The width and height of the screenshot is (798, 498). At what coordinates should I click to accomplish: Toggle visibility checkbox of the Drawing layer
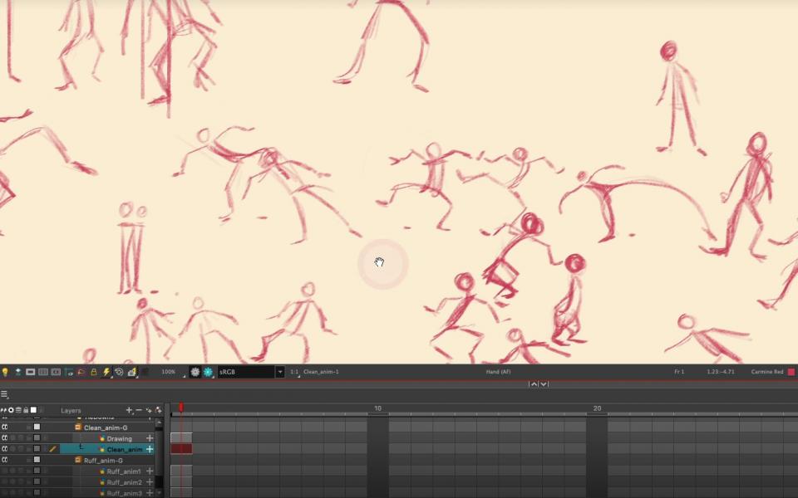37,437
